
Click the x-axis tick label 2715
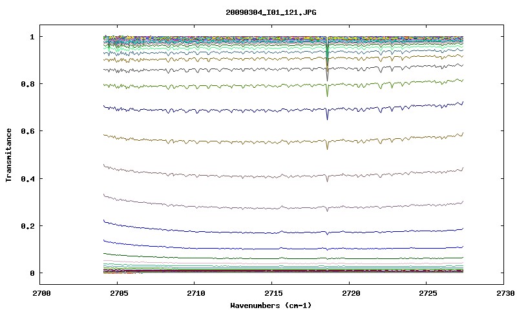tap(273, 293)
